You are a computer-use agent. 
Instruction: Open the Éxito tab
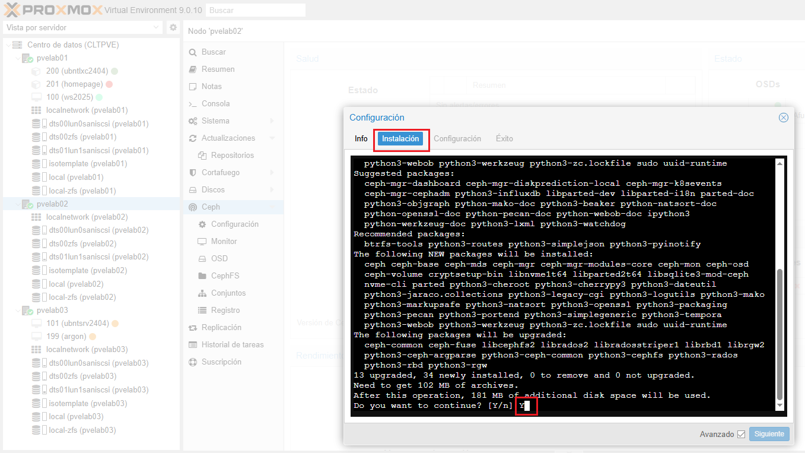(x=504, y=138)
